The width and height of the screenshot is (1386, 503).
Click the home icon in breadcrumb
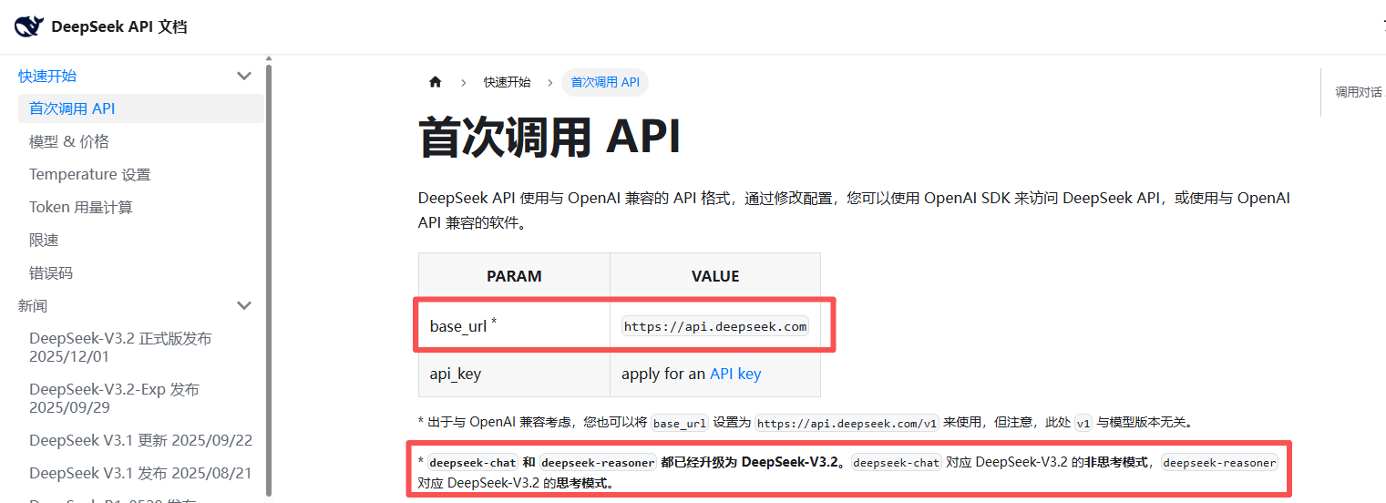[435, 82]
